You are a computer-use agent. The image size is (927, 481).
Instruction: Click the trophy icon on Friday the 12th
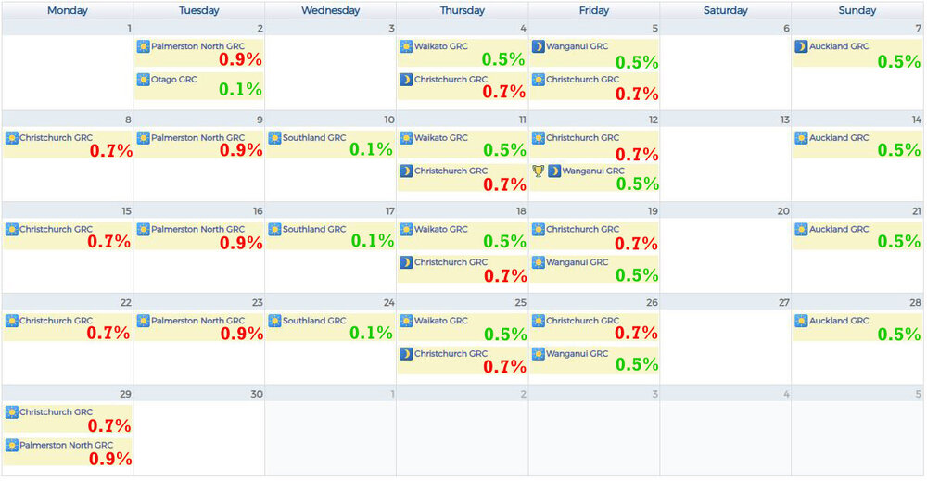click(538, 171)
